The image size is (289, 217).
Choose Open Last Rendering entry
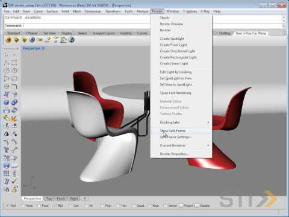pyautogui.click(x=181, y=93)
